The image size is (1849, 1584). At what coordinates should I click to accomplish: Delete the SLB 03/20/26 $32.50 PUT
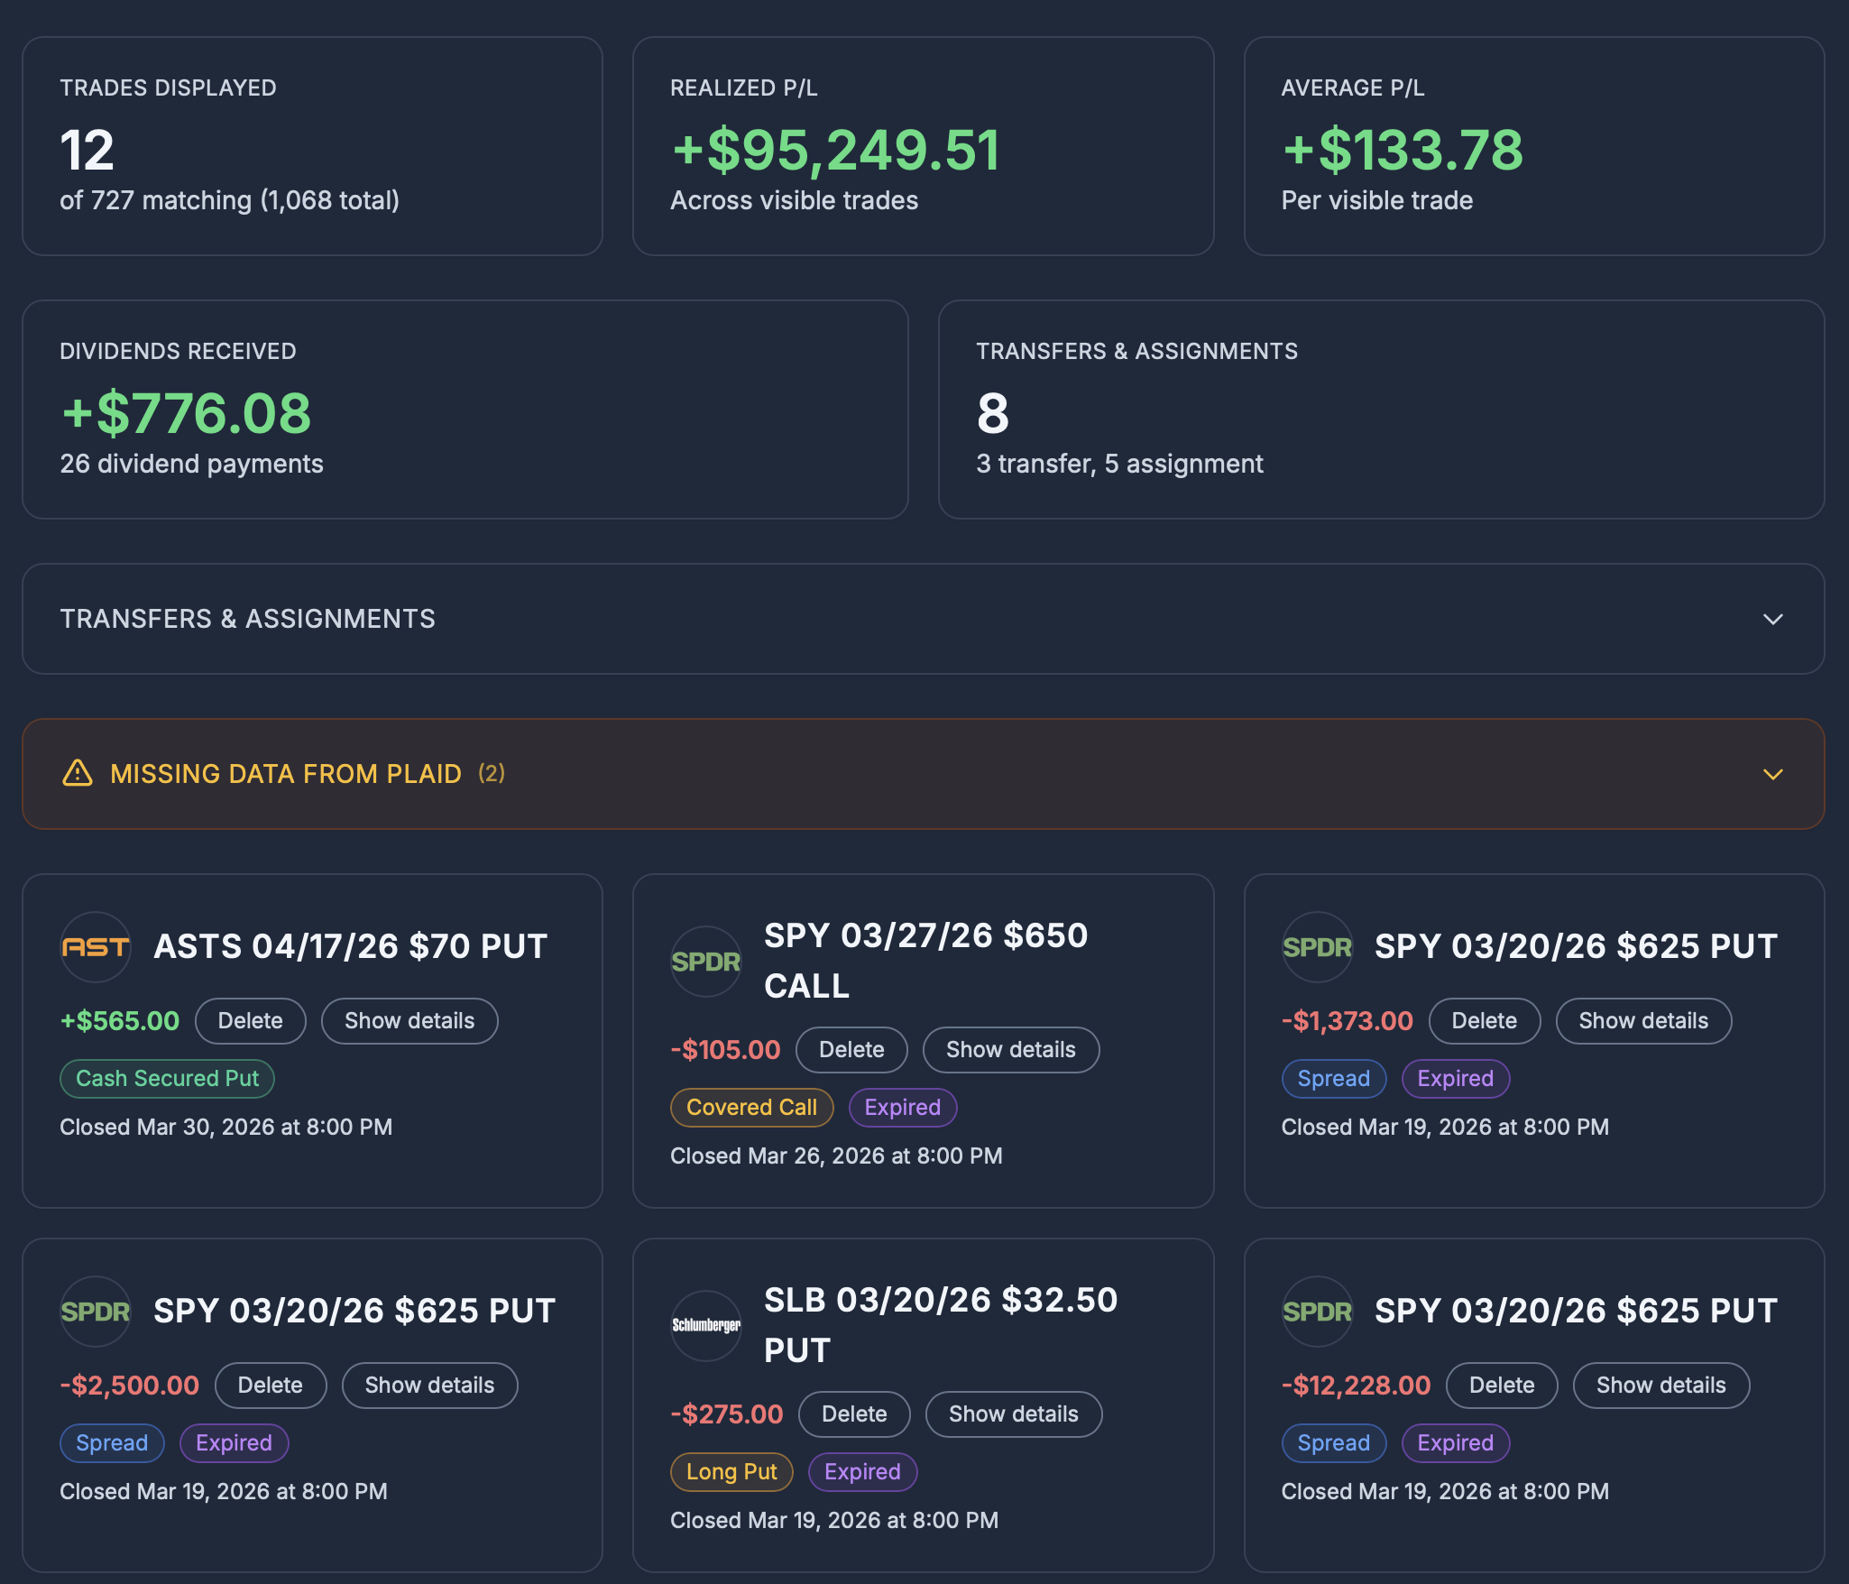point(853,1414)
